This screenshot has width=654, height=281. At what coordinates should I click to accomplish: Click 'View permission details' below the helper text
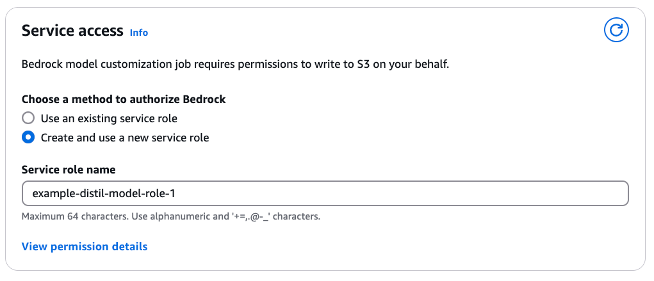(x=85, y=246)
